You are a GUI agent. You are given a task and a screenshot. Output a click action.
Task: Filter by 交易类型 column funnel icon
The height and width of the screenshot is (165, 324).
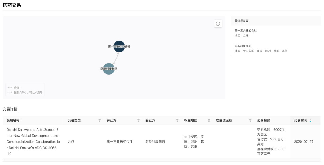[100, 120]
